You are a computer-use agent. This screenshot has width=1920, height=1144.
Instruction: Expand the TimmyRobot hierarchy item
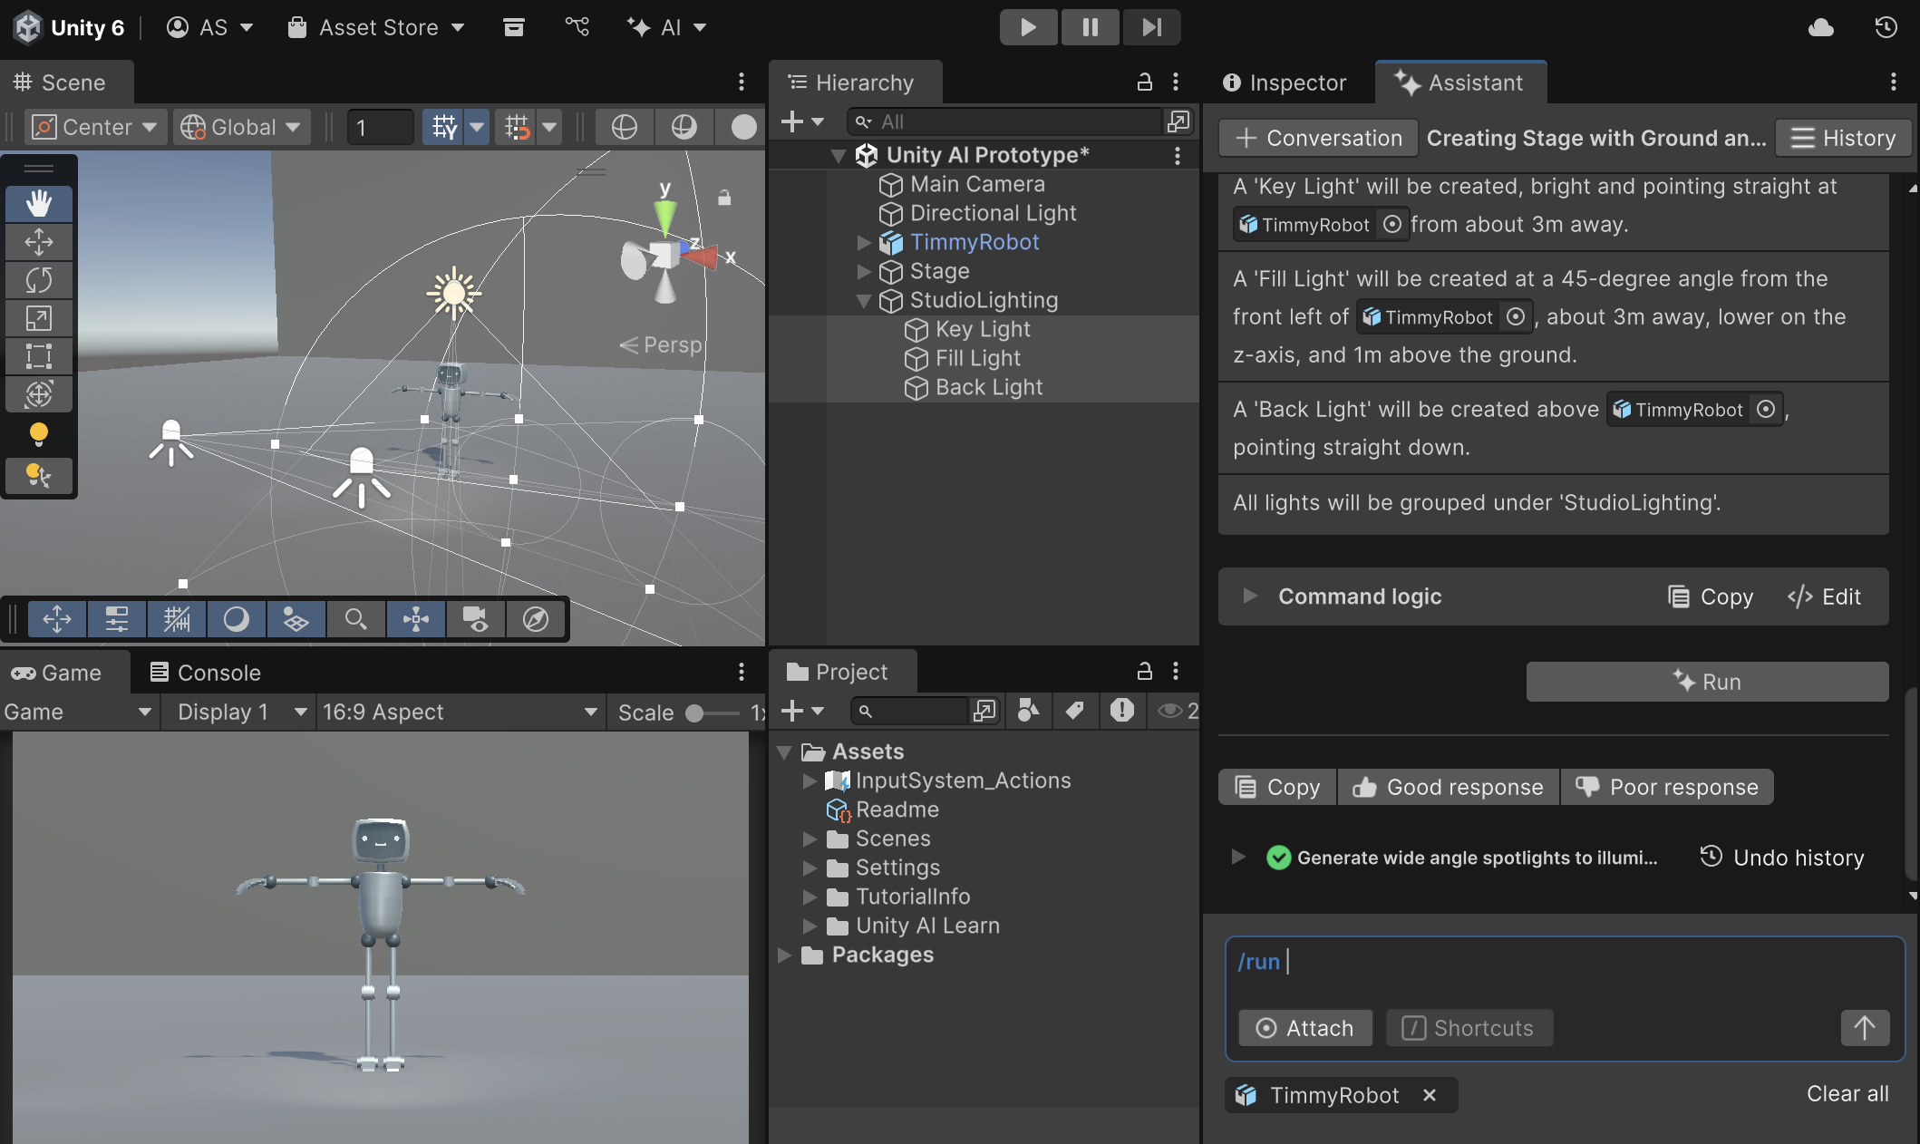[x=864, y=243]
